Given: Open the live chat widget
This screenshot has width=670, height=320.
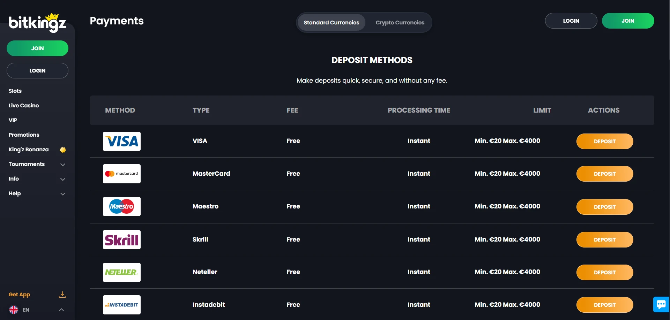Looking at the screenshot, I should (x=661, y=304).
